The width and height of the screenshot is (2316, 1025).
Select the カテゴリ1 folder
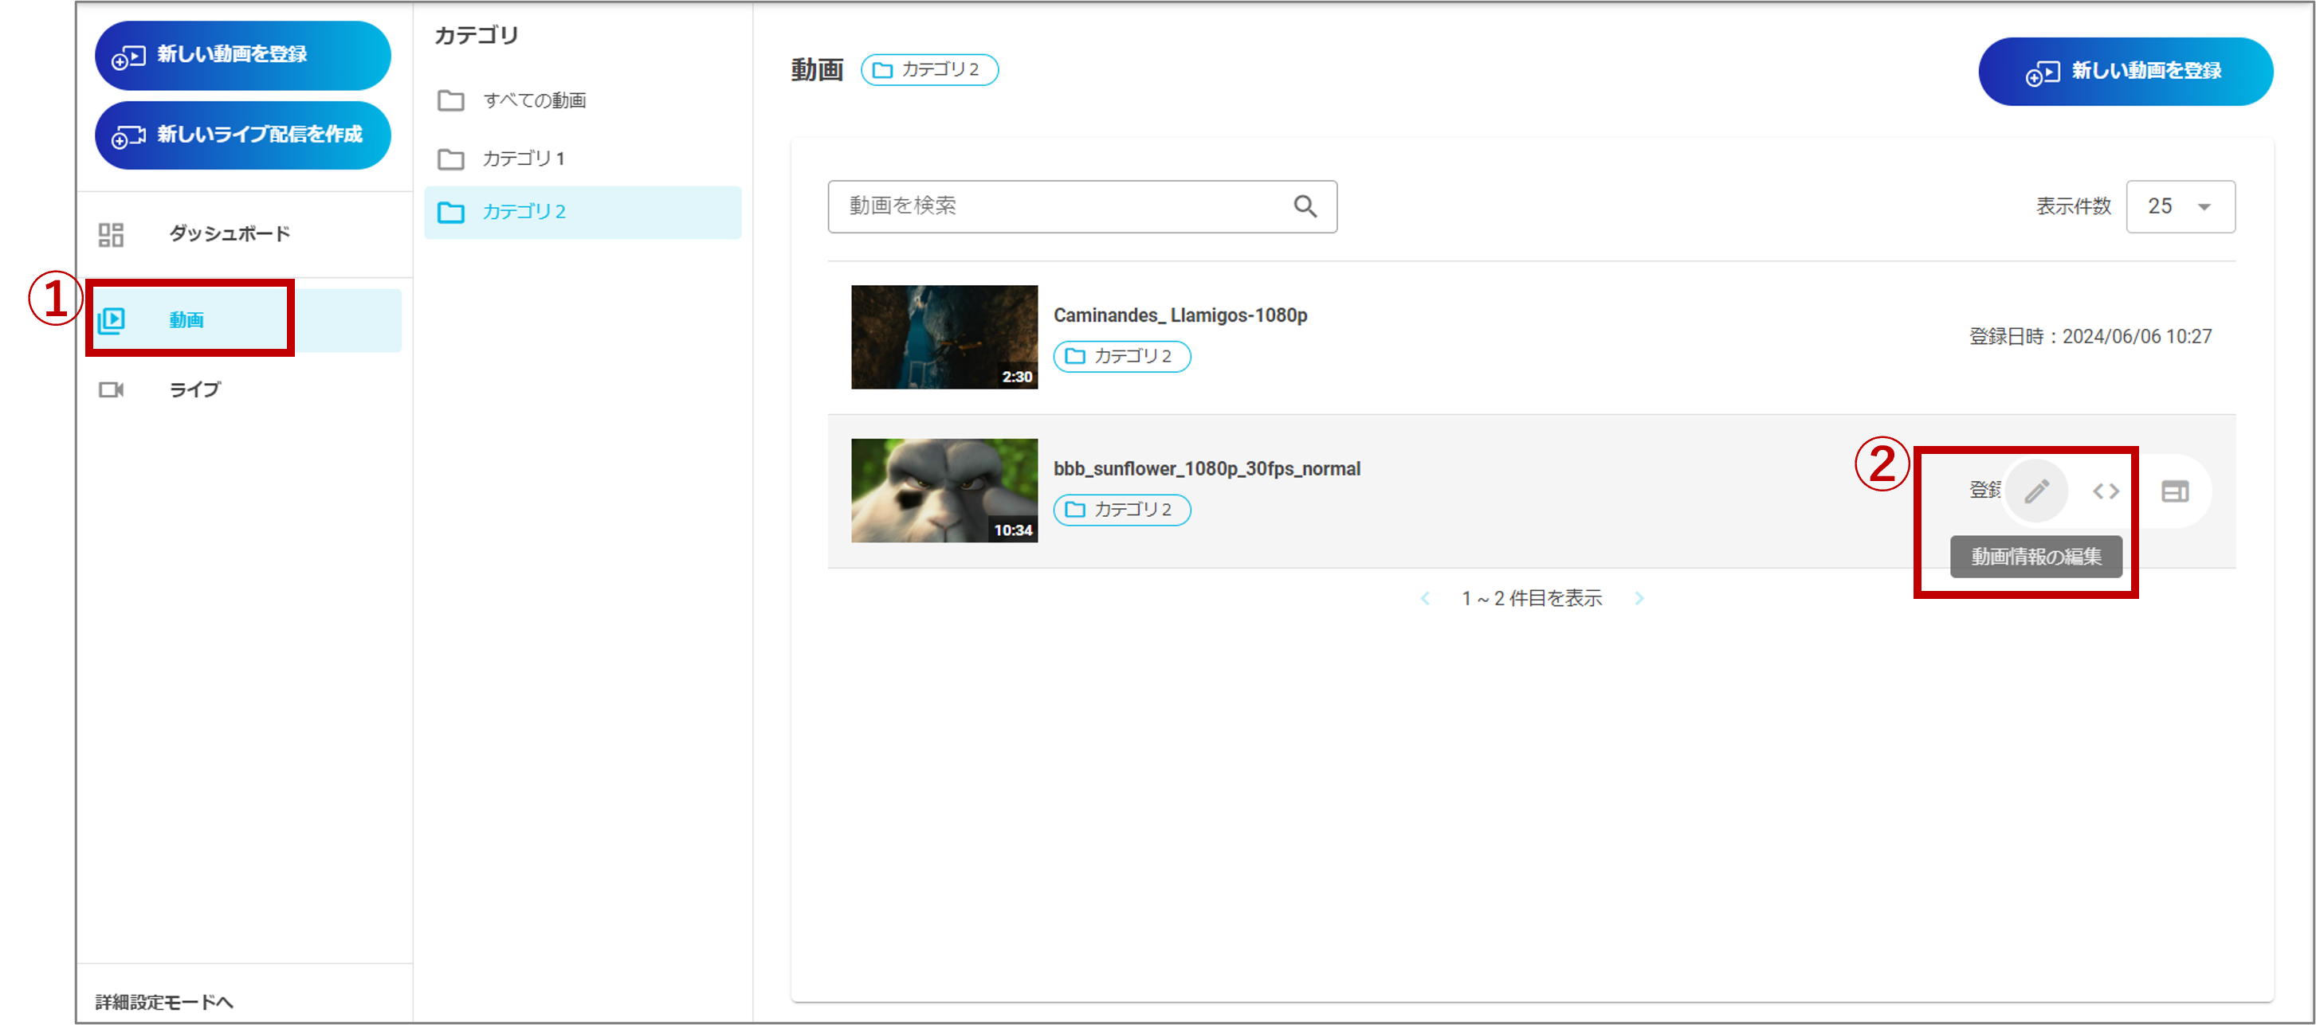click(583, 159)
